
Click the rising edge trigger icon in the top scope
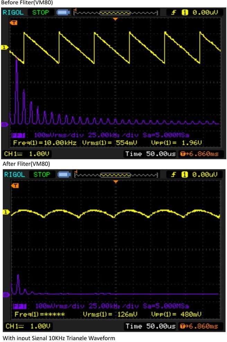[173, 12]
